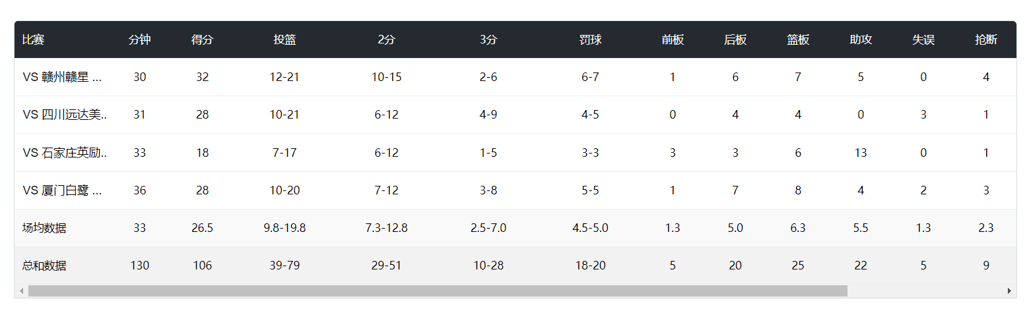The width and height of the screenshot is (1027, 309).
Task: Select the VS 石家庄英励 game entry
Action: coord(65,153)
